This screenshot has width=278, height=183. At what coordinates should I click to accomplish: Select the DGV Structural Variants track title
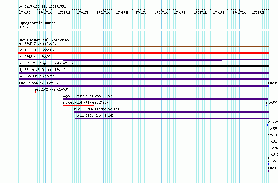[x=44, y=40]
